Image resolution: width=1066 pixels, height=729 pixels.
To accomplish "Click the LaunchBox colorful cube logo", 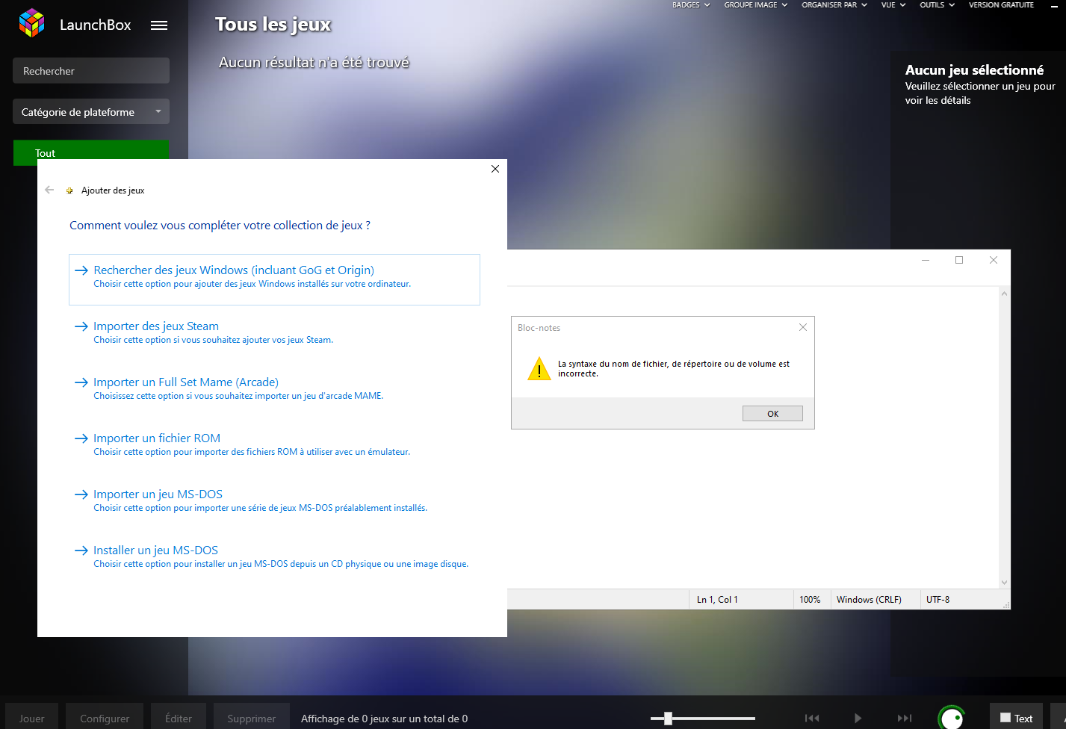I will (32, 23).
